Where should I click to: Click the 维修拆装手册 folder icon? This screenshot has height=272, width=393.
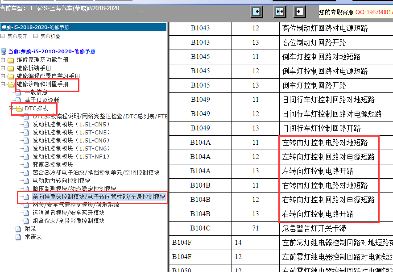11,68
